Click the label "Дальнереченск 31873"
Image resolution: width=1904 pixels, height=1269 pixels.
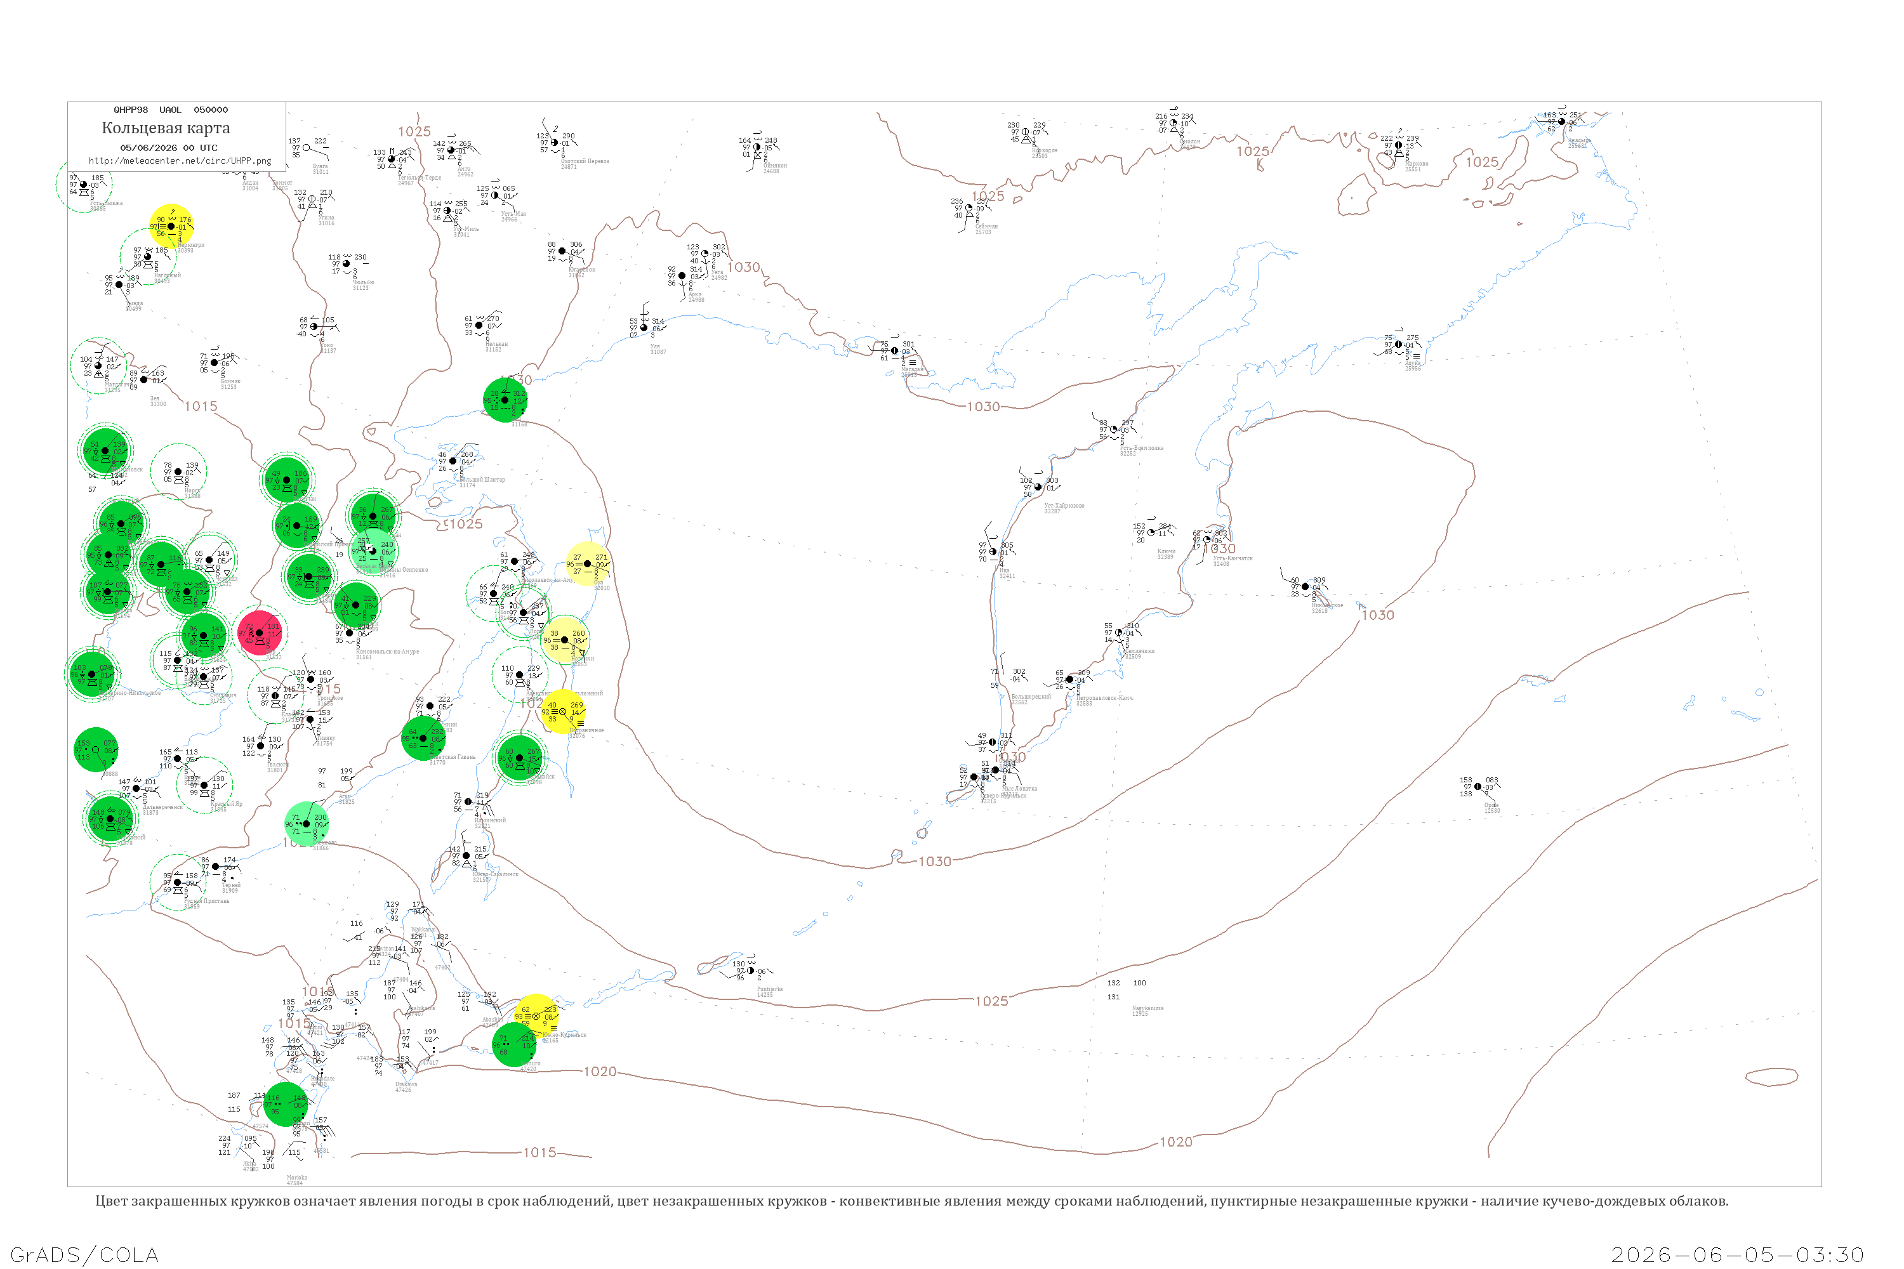pos(162,810)
